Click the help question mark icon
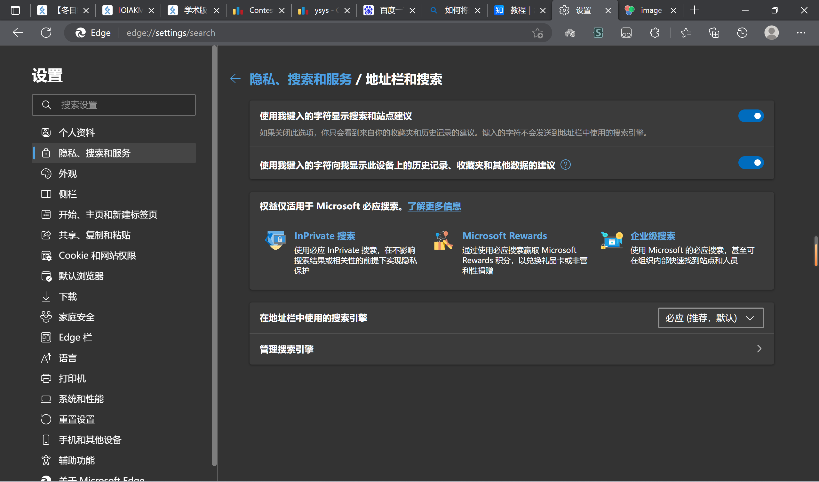The width and height of the screenshot is (819, 482). point(566,165)
